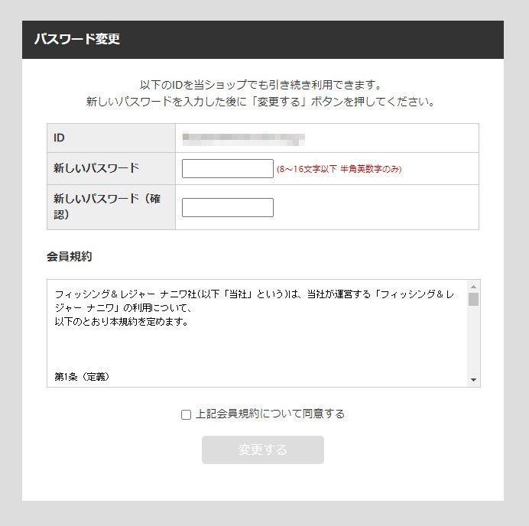Click the red 8～16文字以下 hint text

pyautogui.click(x=339, y=169)
